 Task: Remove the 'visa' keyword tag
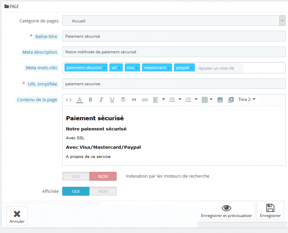point(137,68)
